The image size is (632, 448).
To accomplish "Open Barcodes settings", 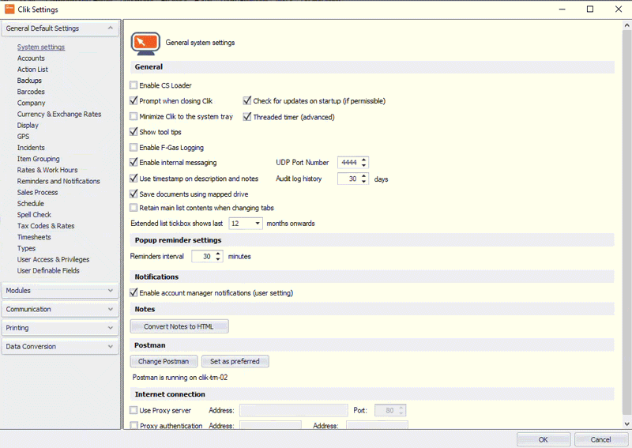I will [x=31, y=92].
